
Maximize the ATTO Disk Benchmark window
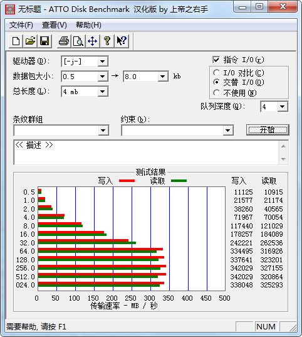[259, 7]
